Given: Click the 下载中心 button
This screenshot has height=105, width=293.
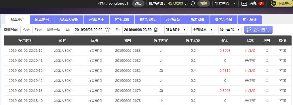Looking at the screenshot, I should point(282,3).
